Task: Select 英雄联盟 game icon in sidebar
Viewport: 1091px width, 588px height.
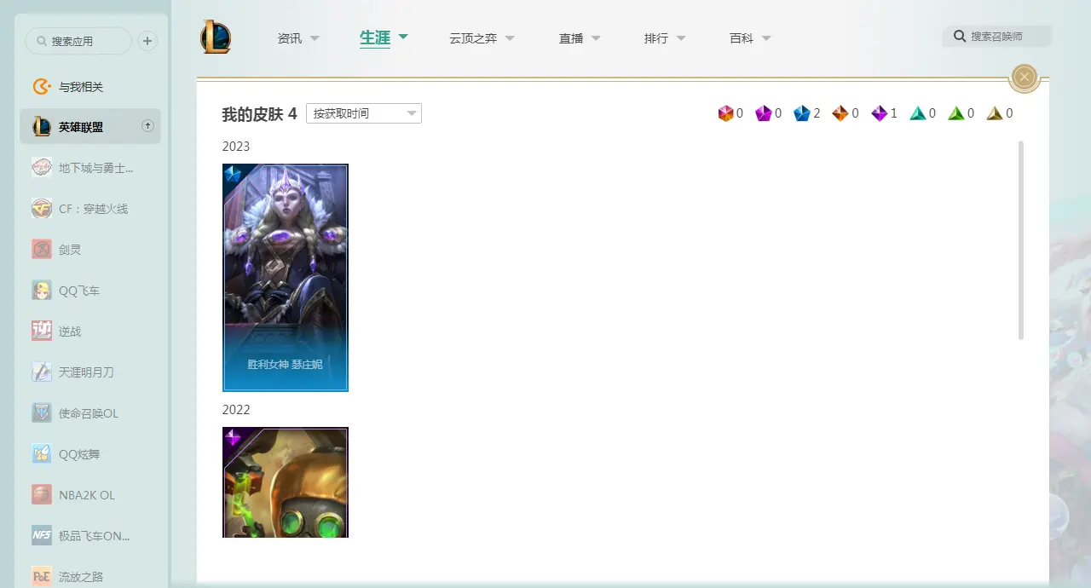Action: click(42, 127)
